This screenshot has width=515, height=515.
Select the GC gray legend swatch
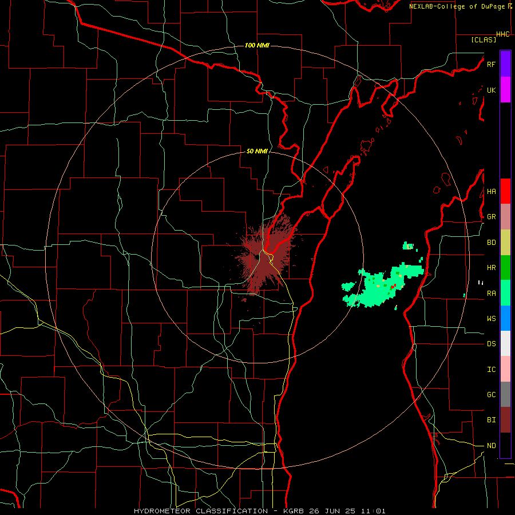(505, 394)
